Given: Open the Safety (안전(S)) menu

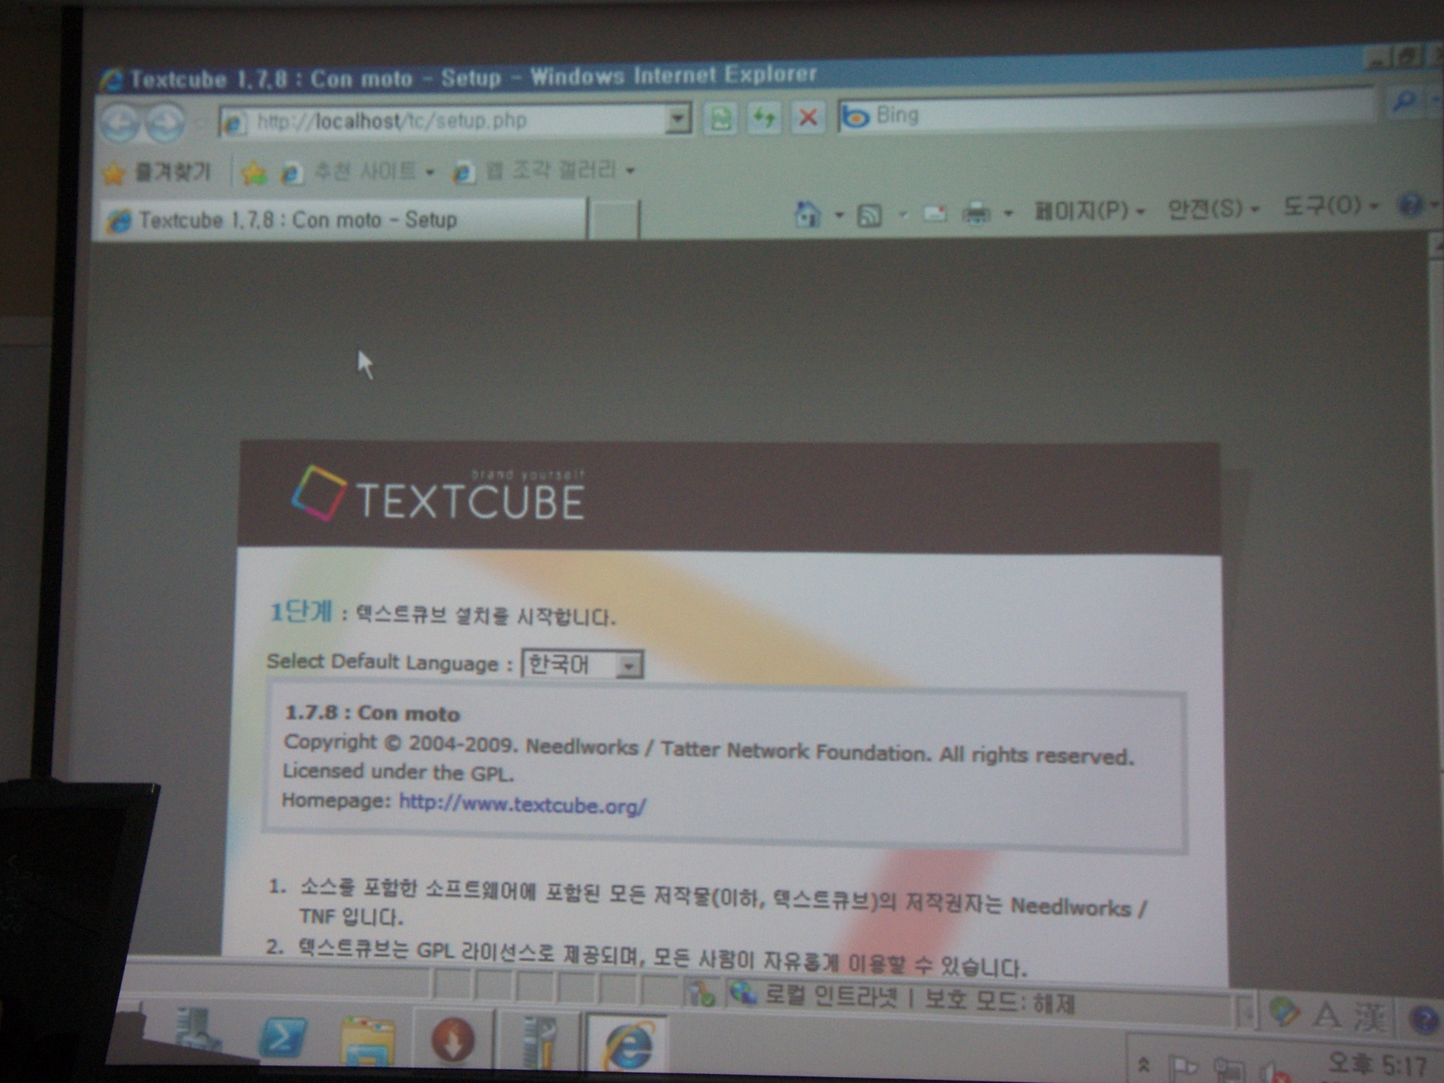Looking at the screenshot, I should click(1213, 209).
